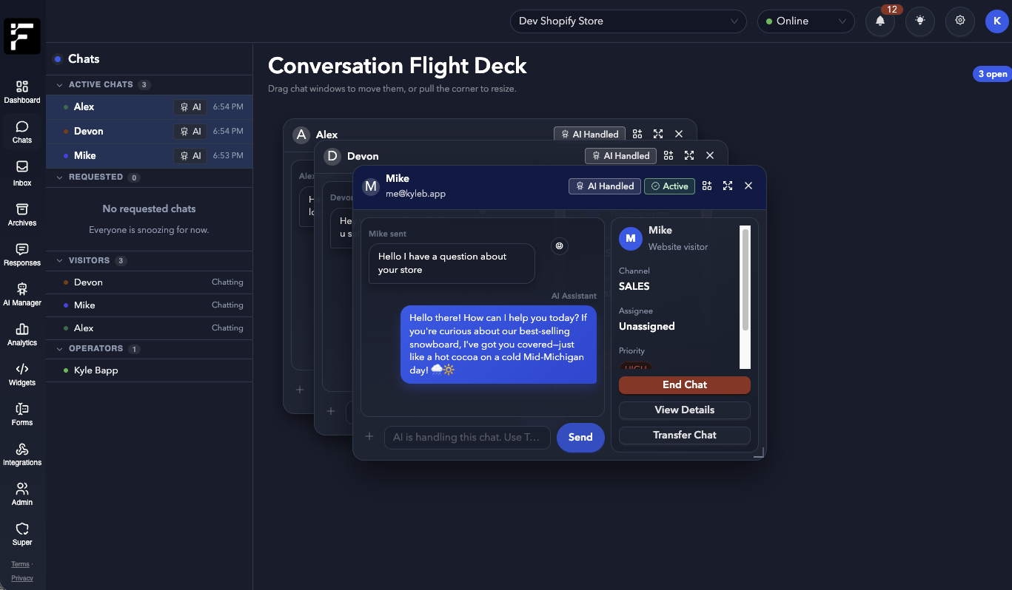This screenshot has width=1012, height=590.
Task: Select the Inbox icon in the sidebar
Action: tap(21, 171)
